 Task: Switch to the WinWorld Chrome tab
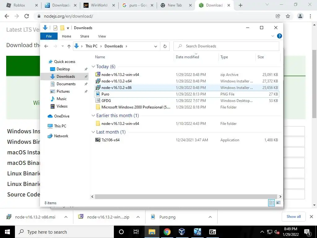coord(99,5)
